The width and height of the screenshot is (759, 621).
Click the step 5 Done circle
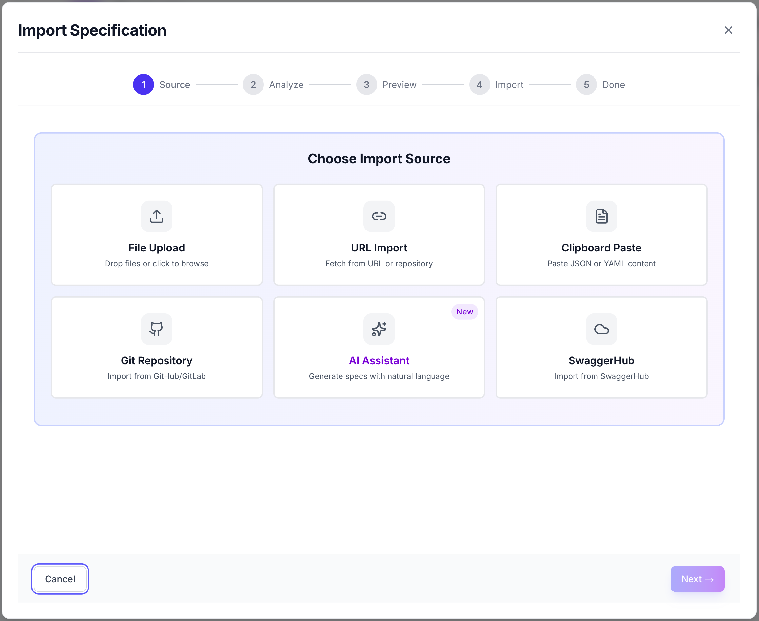click(586, 84)
